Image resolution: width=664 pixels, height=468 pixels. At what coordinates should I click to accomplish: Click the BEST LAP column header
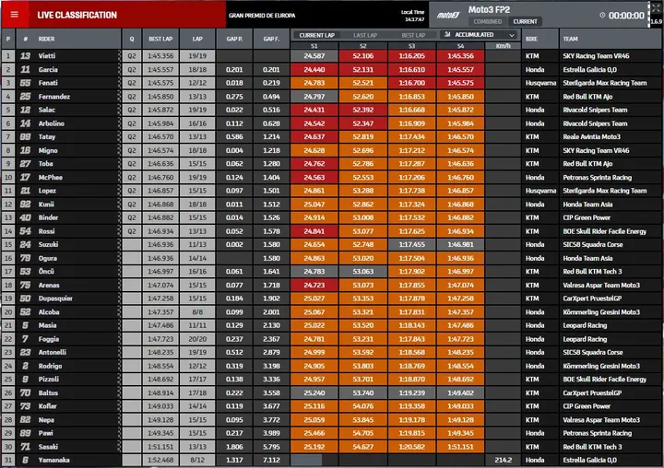tap(160, 39)
